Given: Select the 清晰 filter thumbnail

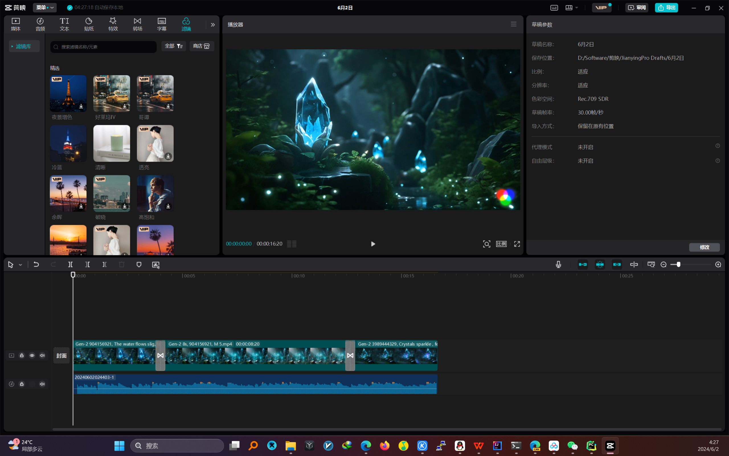Looking at the screenshot, I should pyautogui.click(x=111, y=144).
